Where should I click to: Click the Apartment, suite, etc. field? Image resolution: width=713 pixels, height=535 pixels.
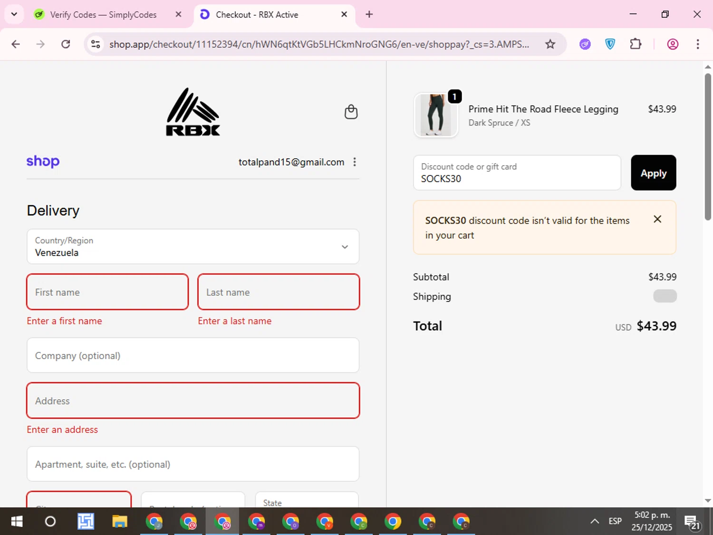pyautogui.click(x=193, y=464)
